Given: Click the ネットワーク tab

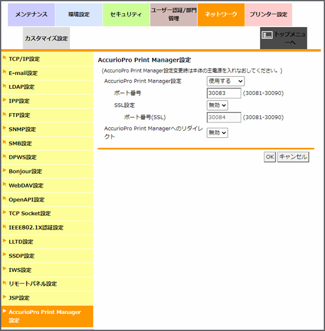Looking at the screenshot, I should 221,14.
